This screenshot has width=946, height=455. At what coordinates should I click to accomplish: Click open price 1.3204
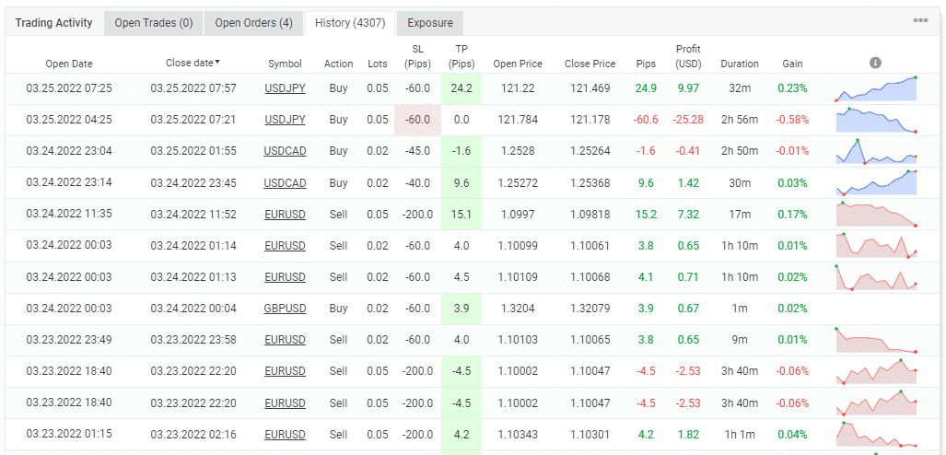[518, 309]
